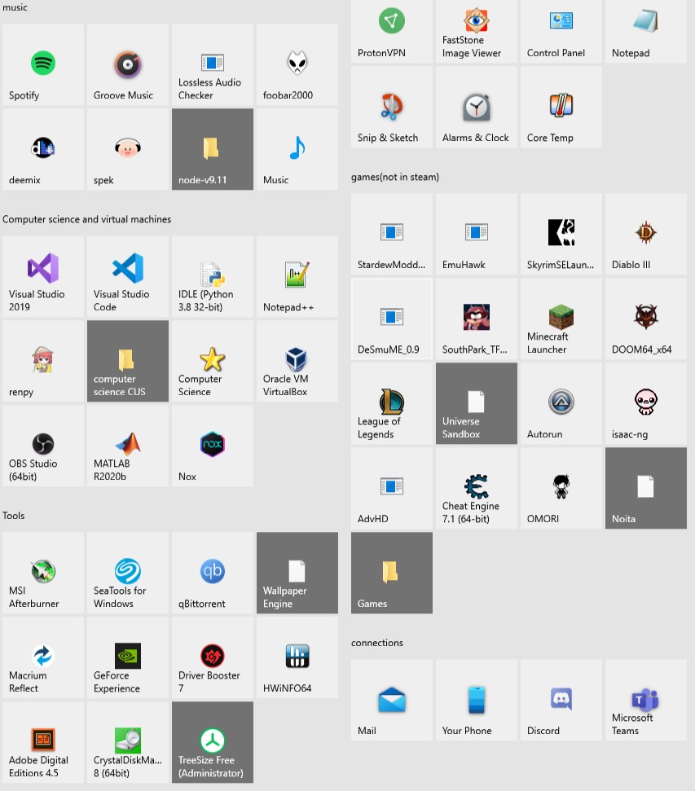Launch the Noita tile

tap(646, 488)
